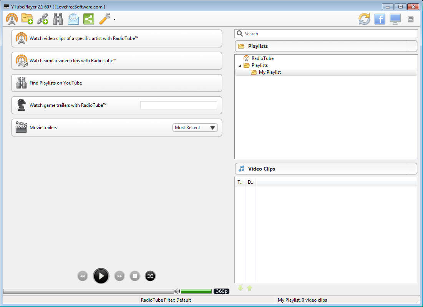Select My Playlist in the tree

click(x=269, y=72)
